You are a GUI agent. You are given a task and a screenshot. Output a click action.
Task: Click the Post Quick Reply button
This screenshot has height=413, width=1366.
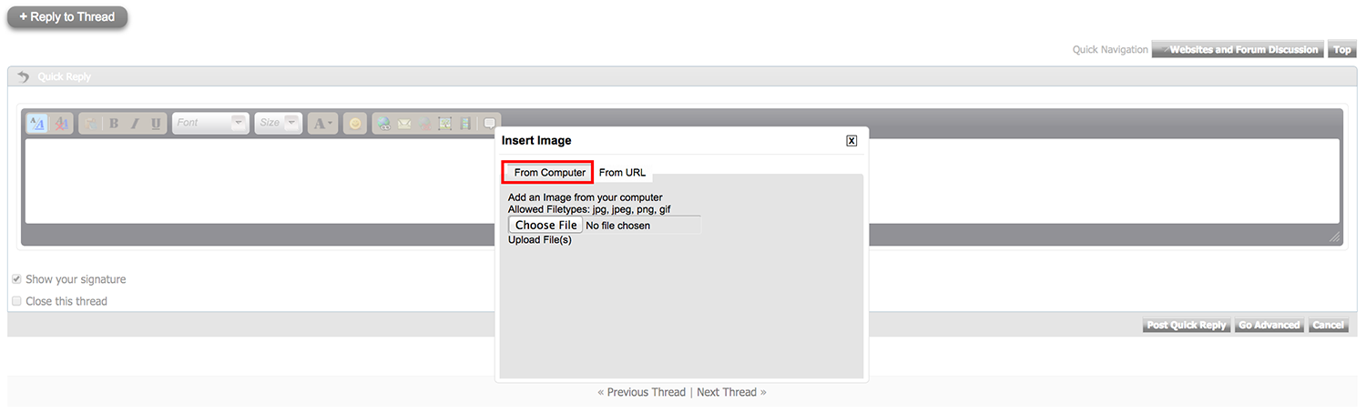click(x=1187, y=325)
